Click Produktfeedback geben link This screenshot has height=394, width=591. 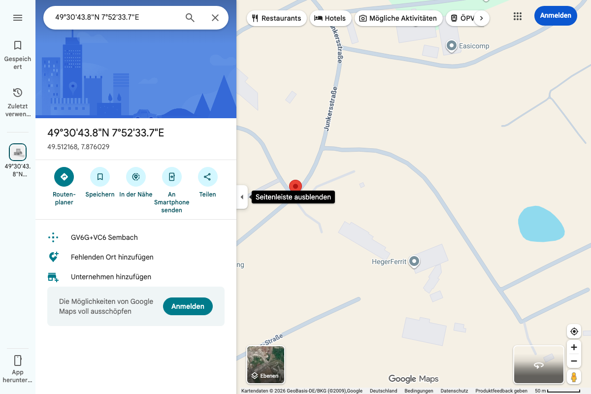[x=501, y=391]
